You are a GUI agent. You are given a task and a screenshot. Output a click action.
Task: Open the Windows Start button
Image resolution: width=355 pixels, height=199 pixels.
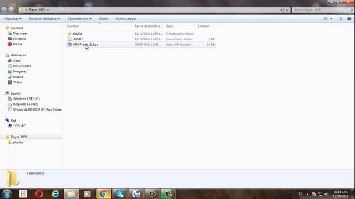pyautogui.click(x=7, y=194)
